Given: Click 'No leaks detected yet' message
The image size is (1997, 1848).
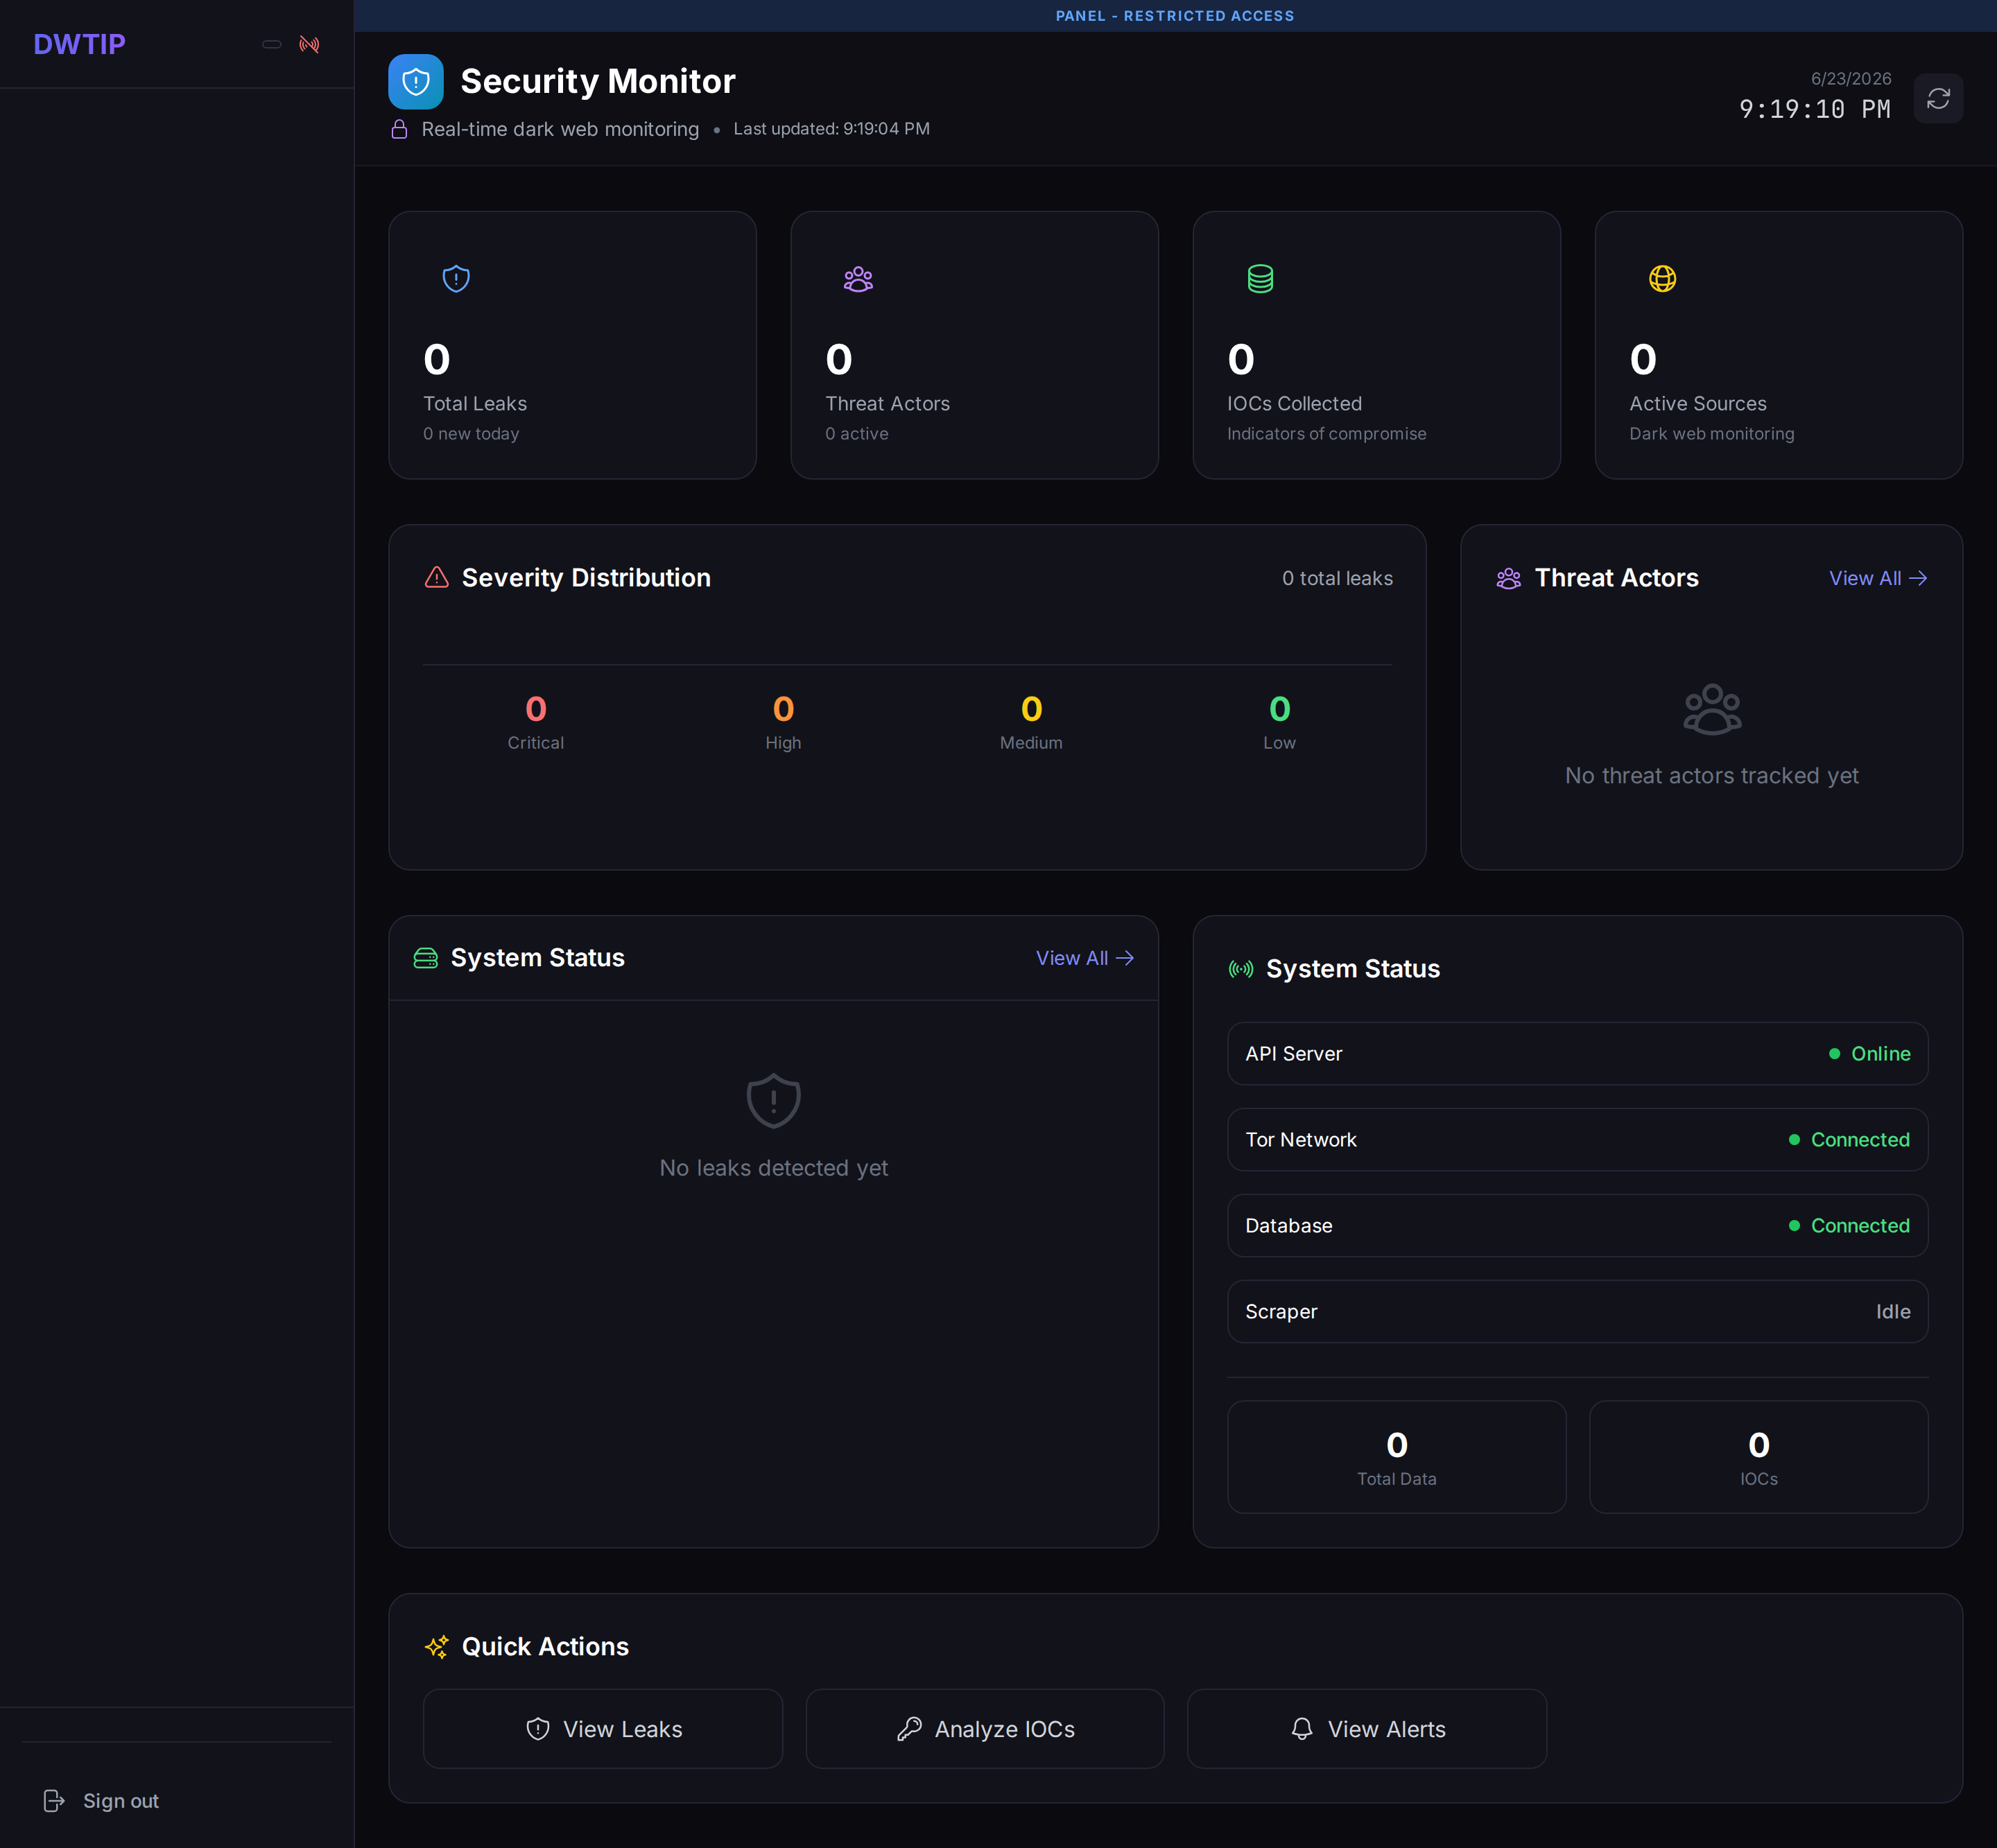Looking at the screenshot, I should pos(773,1168).
